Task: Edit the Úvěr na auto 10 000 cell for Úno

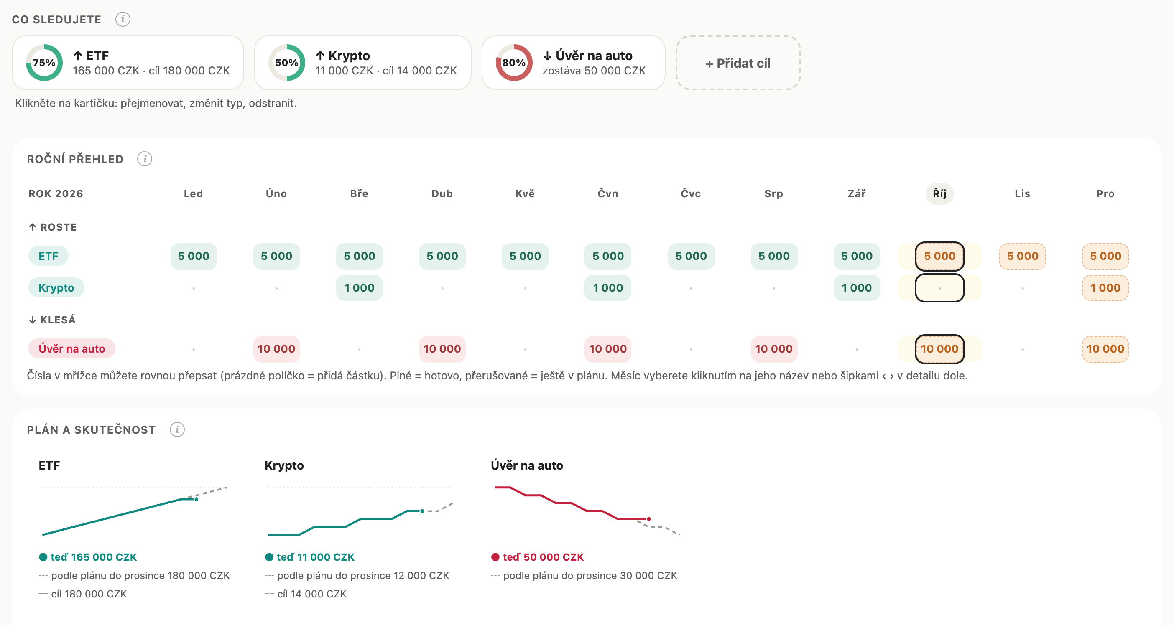Action: 276,349
